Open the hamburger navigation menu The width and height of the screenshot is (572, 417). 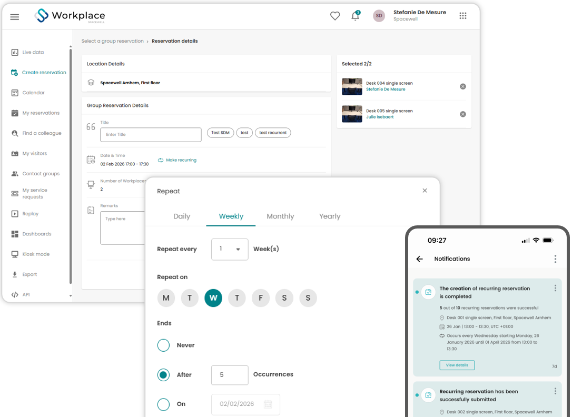click(x=15, y=17)
